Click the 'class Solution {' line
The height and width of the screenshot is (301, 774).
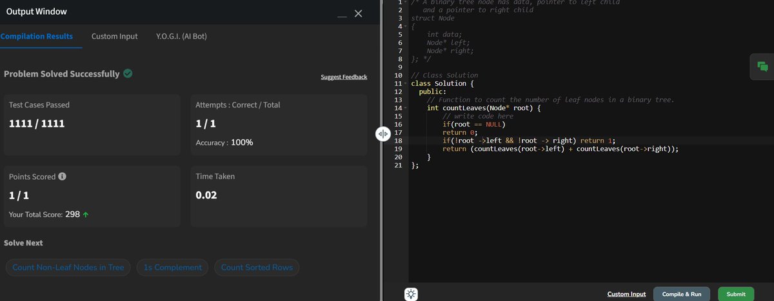(x=442, y=84)
